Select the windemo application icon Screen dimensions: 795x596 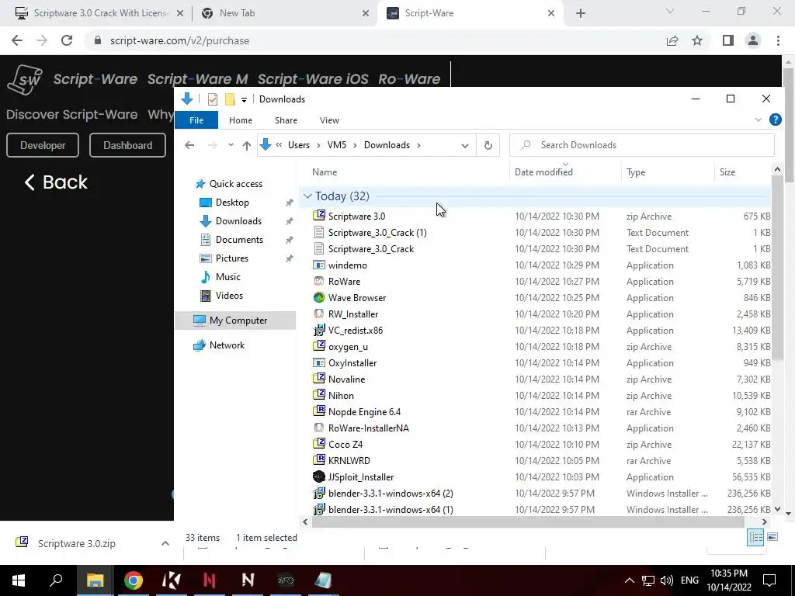319,265
